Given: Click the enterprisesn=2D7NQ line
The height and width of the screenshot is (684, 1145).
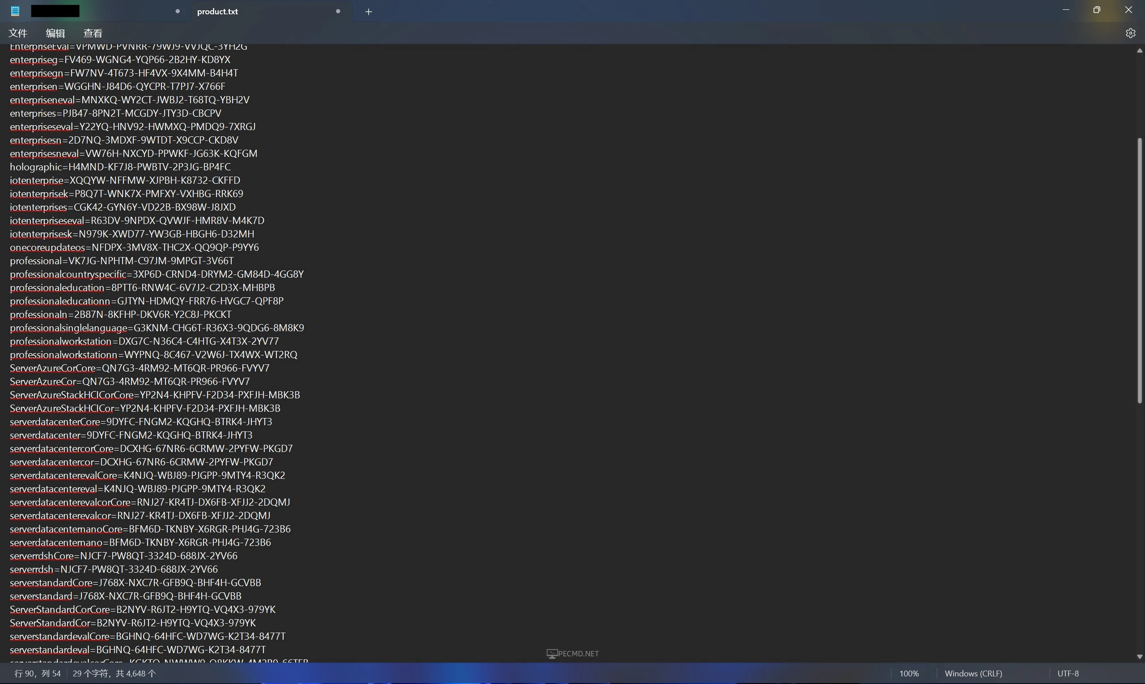Looking at the screenshot, I should click(x=124, y=139).
